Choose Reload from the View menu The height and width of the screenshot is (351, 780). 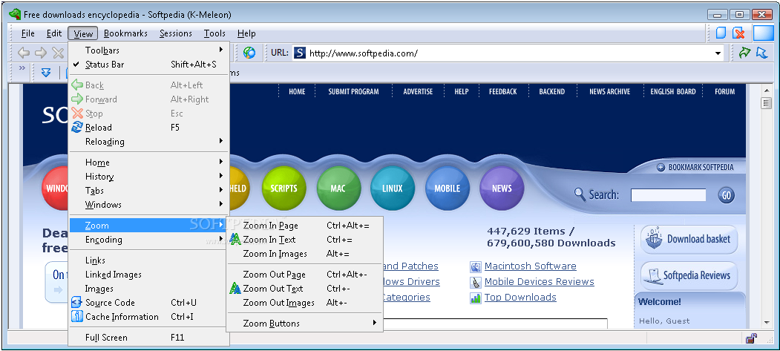coord(148,128)
